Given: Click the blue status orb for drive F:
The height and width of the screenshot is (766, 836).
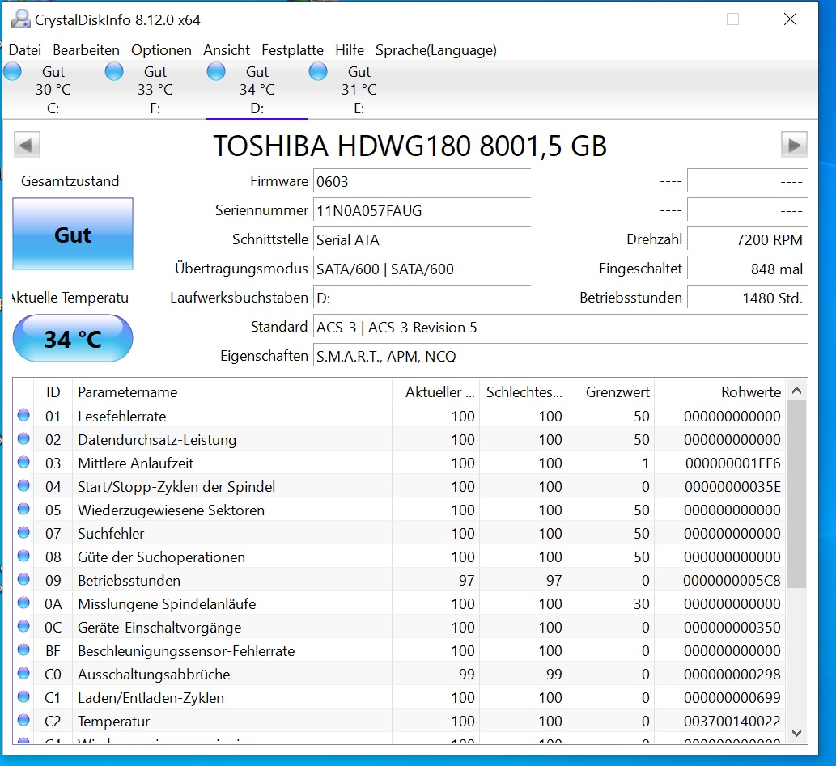Looking at the screenshot, I should 114,71.
